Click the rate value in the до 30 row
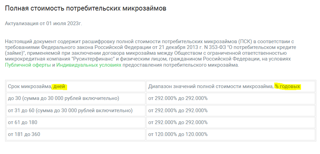 click(x=178, y=99)
